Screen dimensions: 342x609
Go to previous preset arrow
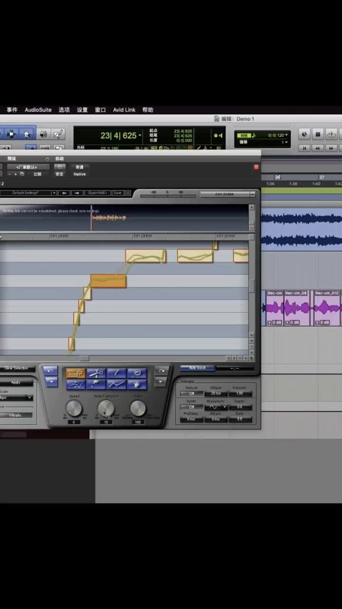tap(64, 193)
